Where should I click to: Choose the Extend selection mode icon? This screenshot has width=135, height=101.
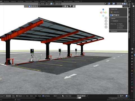coord(113,15)
